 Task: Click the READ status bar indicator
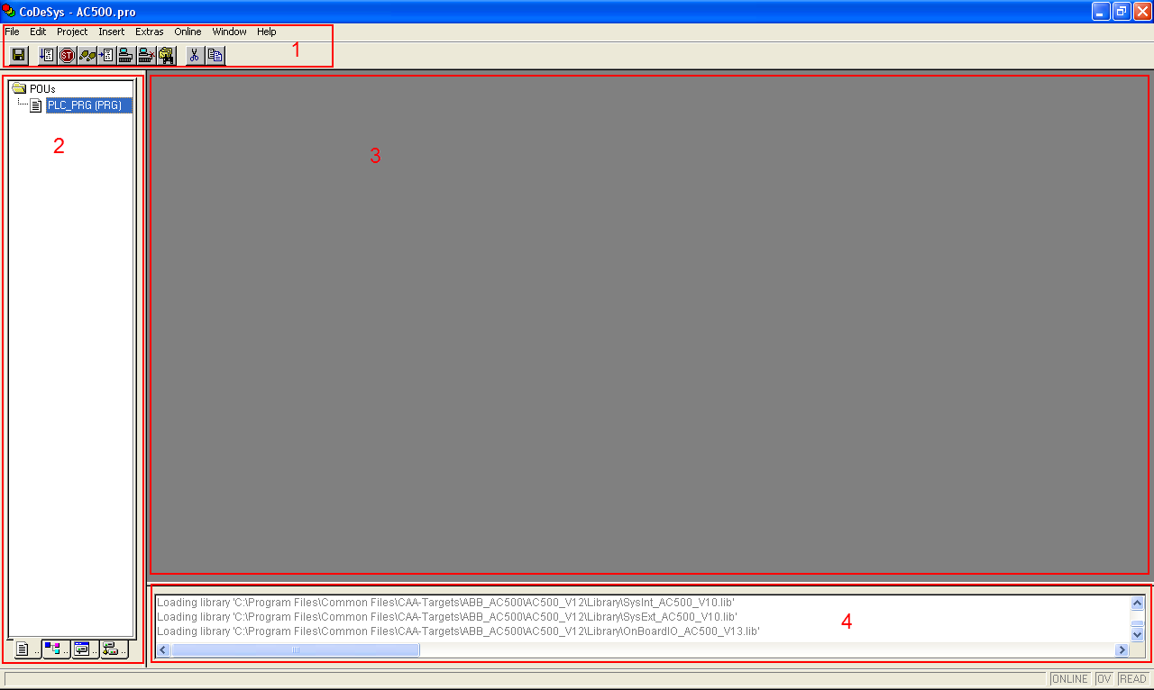point(1132,679)
